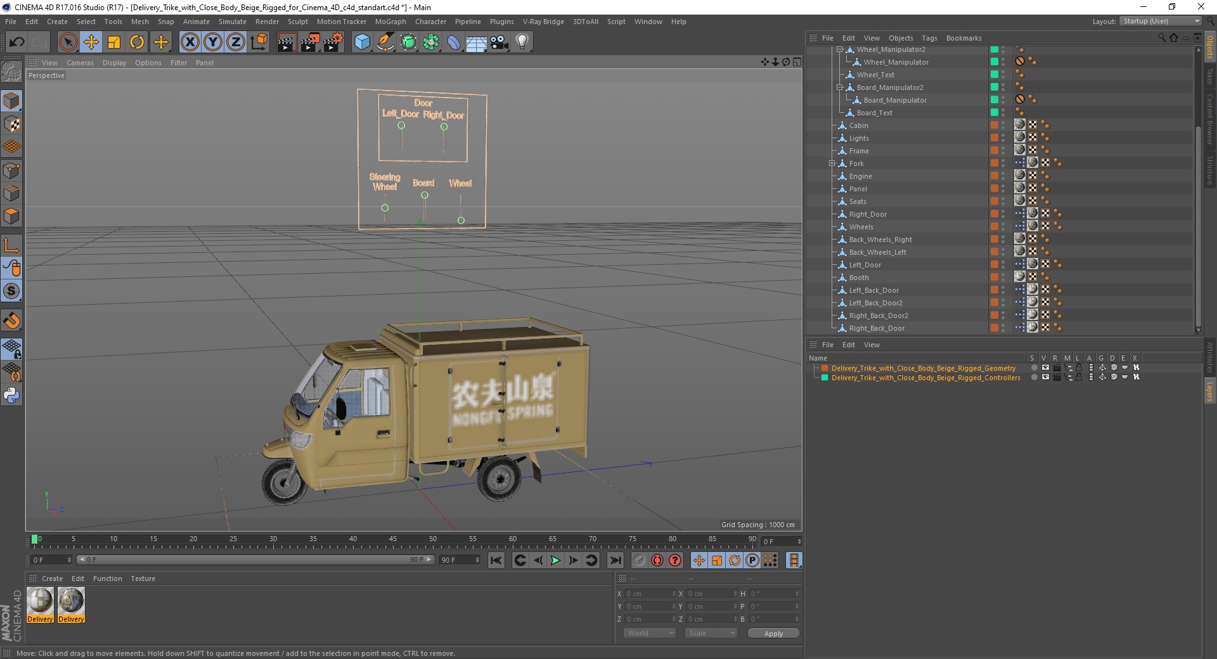Image resolution: width=1217 pixels, height=659 pixels.
Task: Add a Cube primitive object
Action: pyautogui.click(x=362, y=42)
